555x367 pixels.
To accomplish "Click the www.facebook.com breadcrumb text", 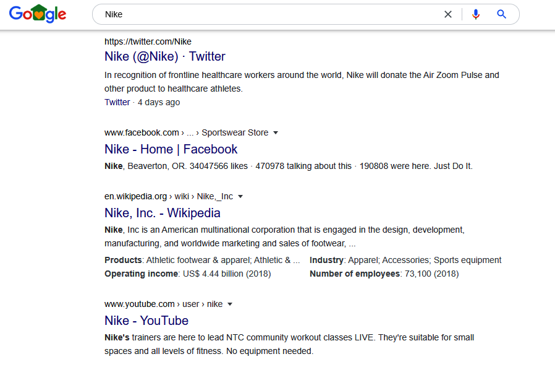I will 142,132.
